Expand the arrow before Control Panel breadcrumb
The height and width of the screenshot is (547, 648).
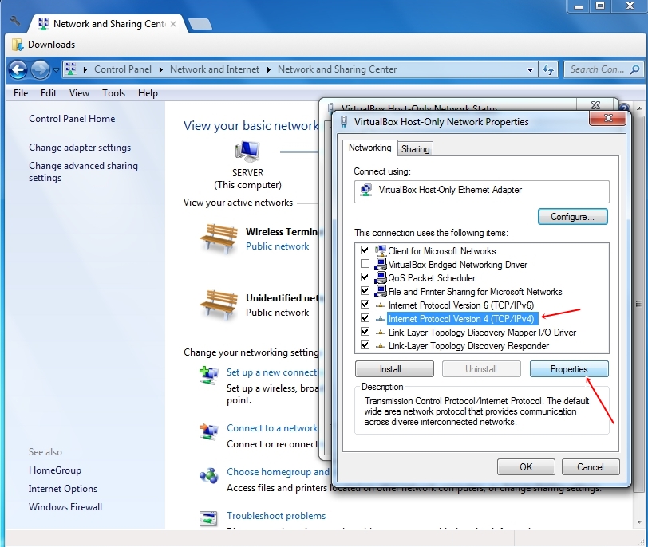pyautogui.click(x=85, y=69)
